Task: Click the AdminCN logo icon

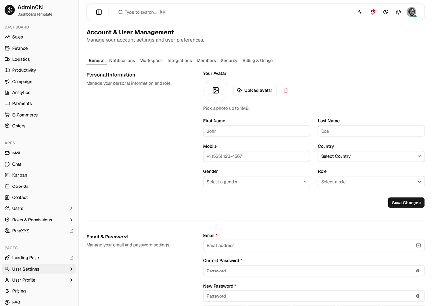Action: [x=10, y=10]
